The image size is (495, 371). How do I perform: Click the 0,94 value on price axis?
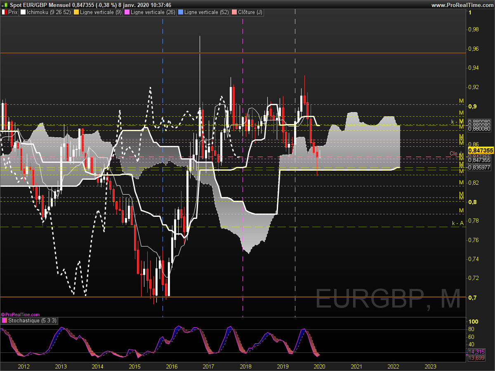474,68
